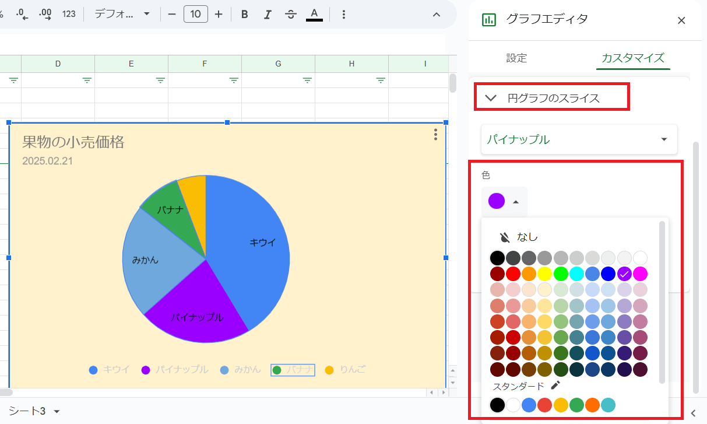Click the バナナ legend item
This screenshot has width=707, height=424.
click(x=293, y=370)
